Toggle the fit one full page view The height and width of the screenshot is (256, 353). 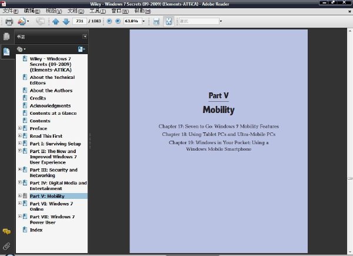pyautogui.click(x=169, y=21)
